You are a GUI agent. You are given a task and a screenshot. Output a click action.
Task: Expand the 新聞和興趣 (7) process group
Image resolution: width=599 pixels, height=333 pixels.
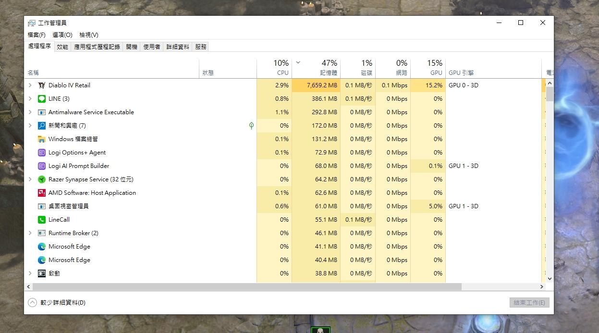pos(30,126)
